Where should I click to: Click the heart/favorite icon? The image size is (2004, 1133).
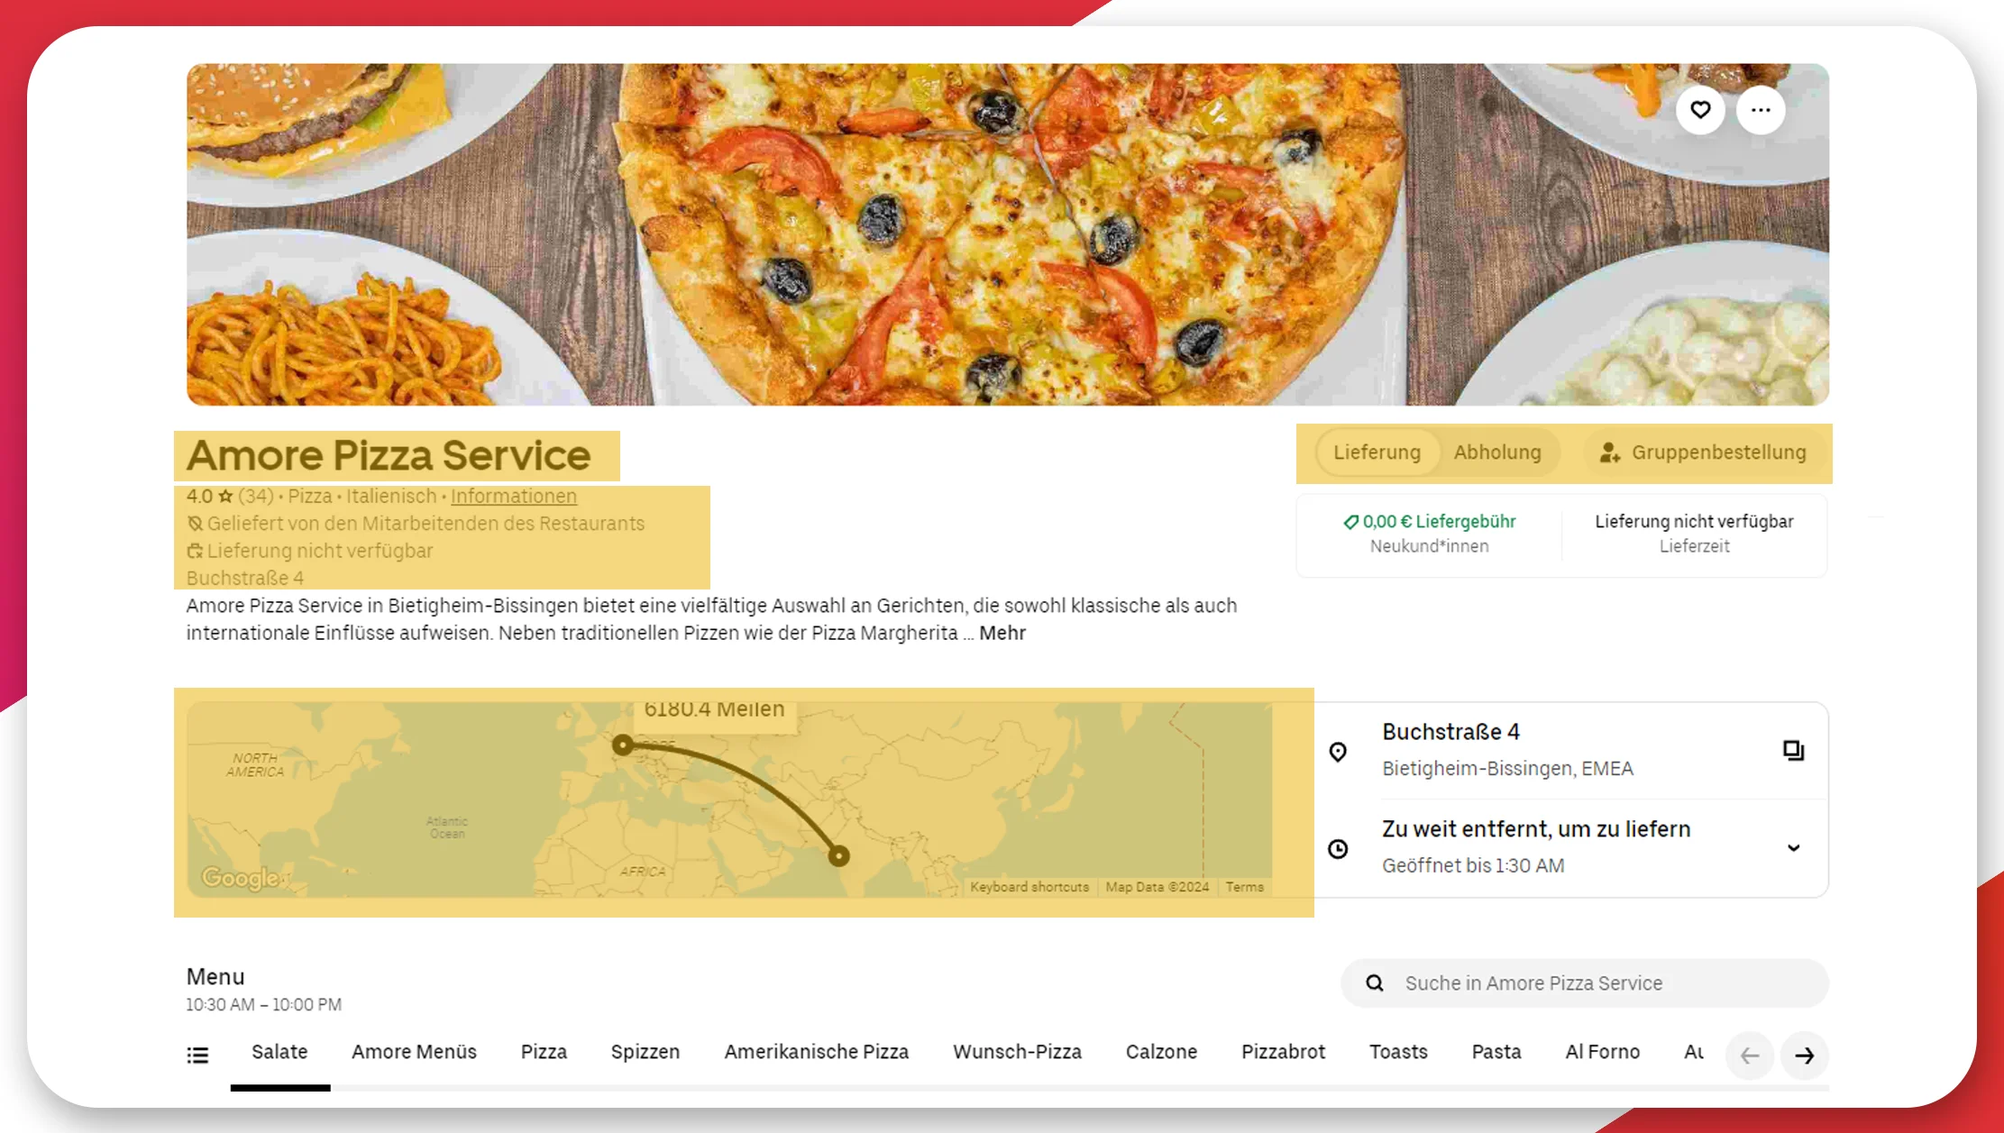1700,110
